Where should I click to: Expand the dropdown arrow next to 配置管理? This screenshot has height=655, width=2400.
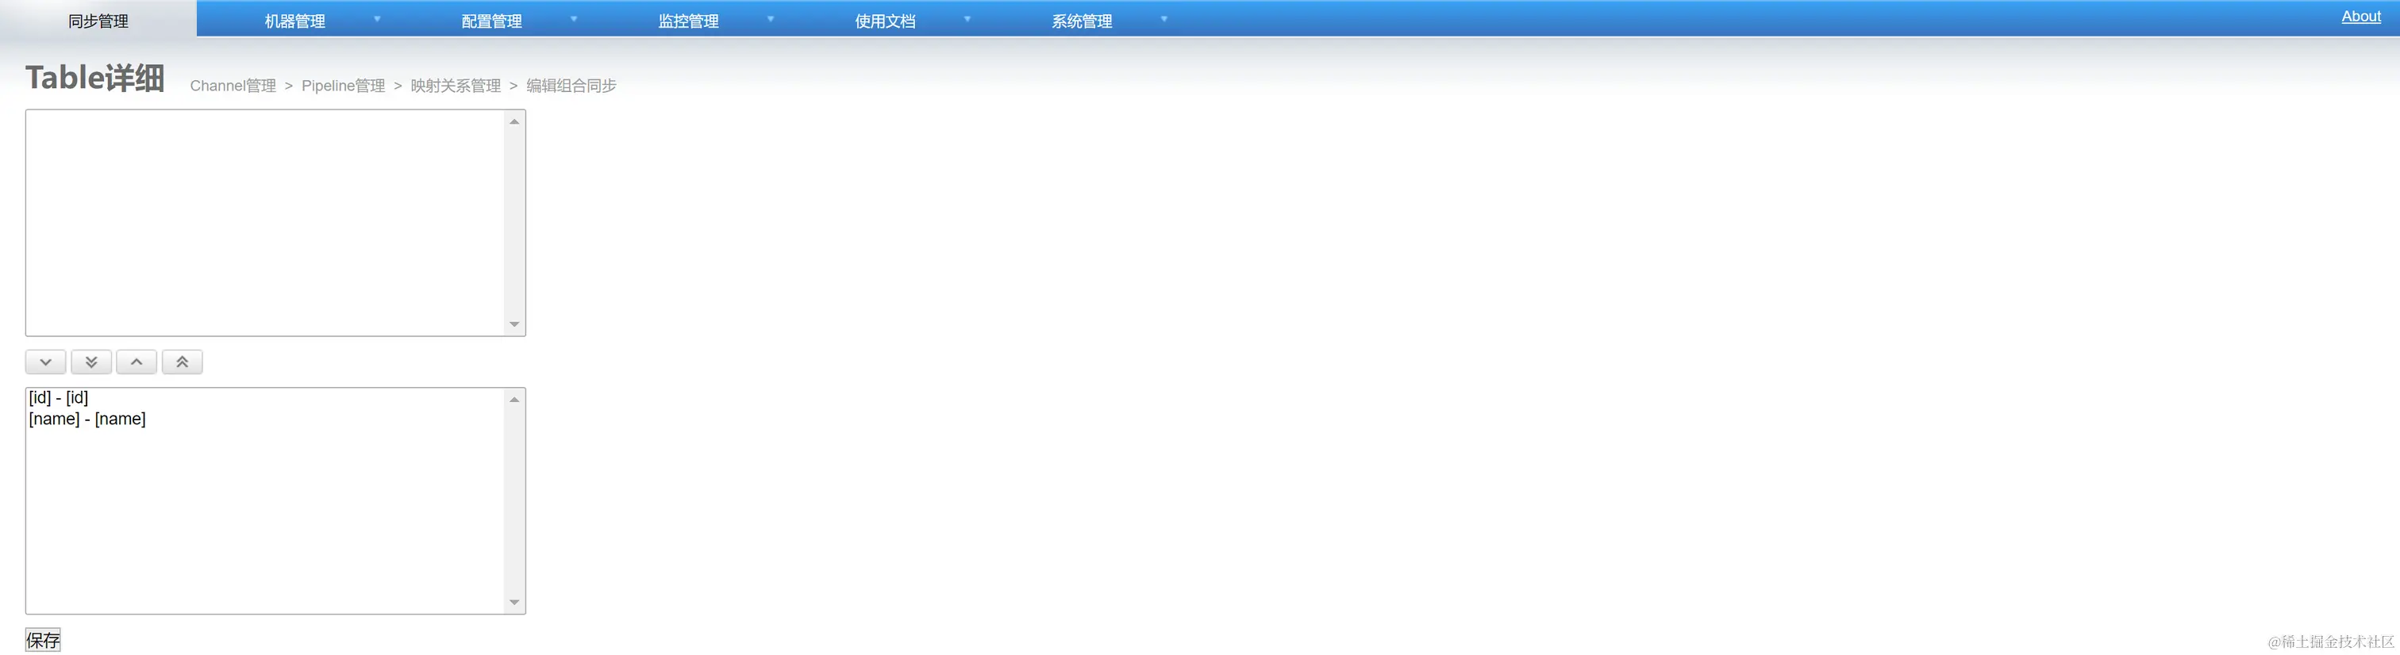pos(574,18)
